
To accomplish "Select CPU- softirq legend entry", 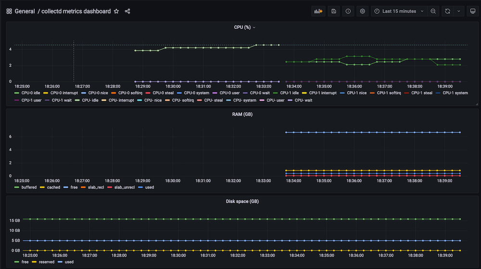I will [x=183, y=100].
